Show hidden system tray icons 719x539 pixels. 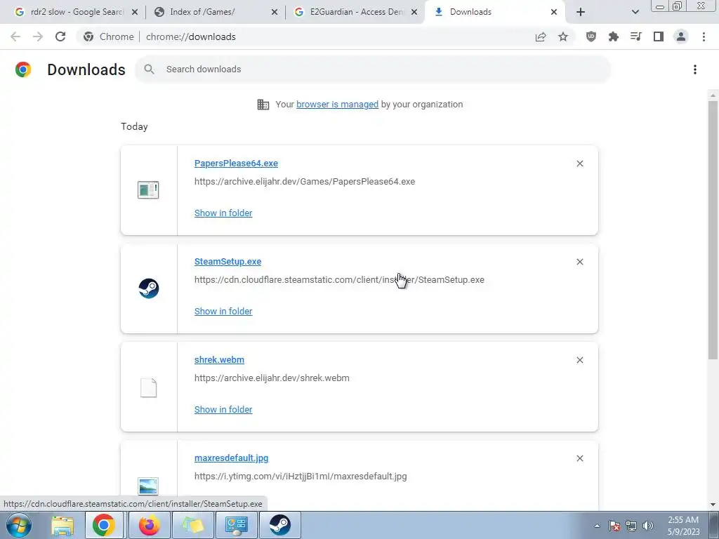[x=597, y=526]
